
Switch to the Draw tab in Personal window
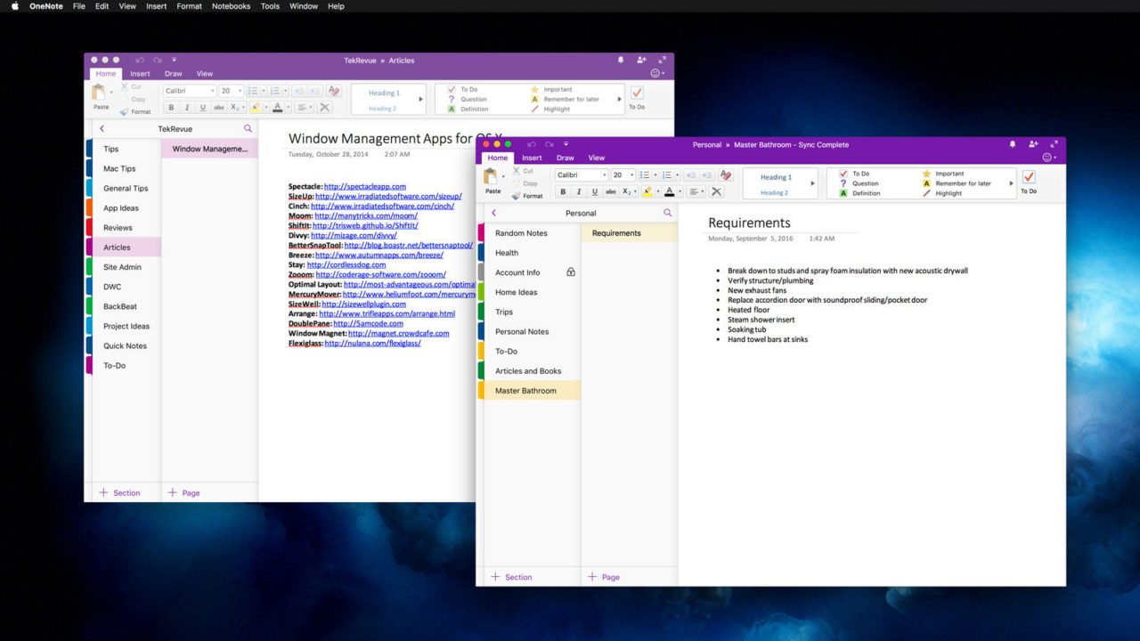565,158
